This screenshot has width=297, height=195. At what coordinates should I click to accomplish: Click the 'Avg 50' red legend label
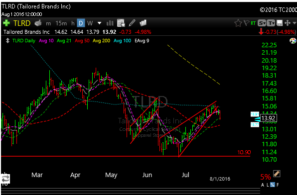(82, 41)
